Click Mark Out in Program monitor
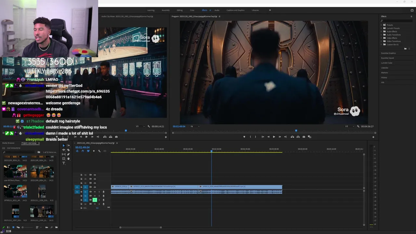 [x=255, y=137]
